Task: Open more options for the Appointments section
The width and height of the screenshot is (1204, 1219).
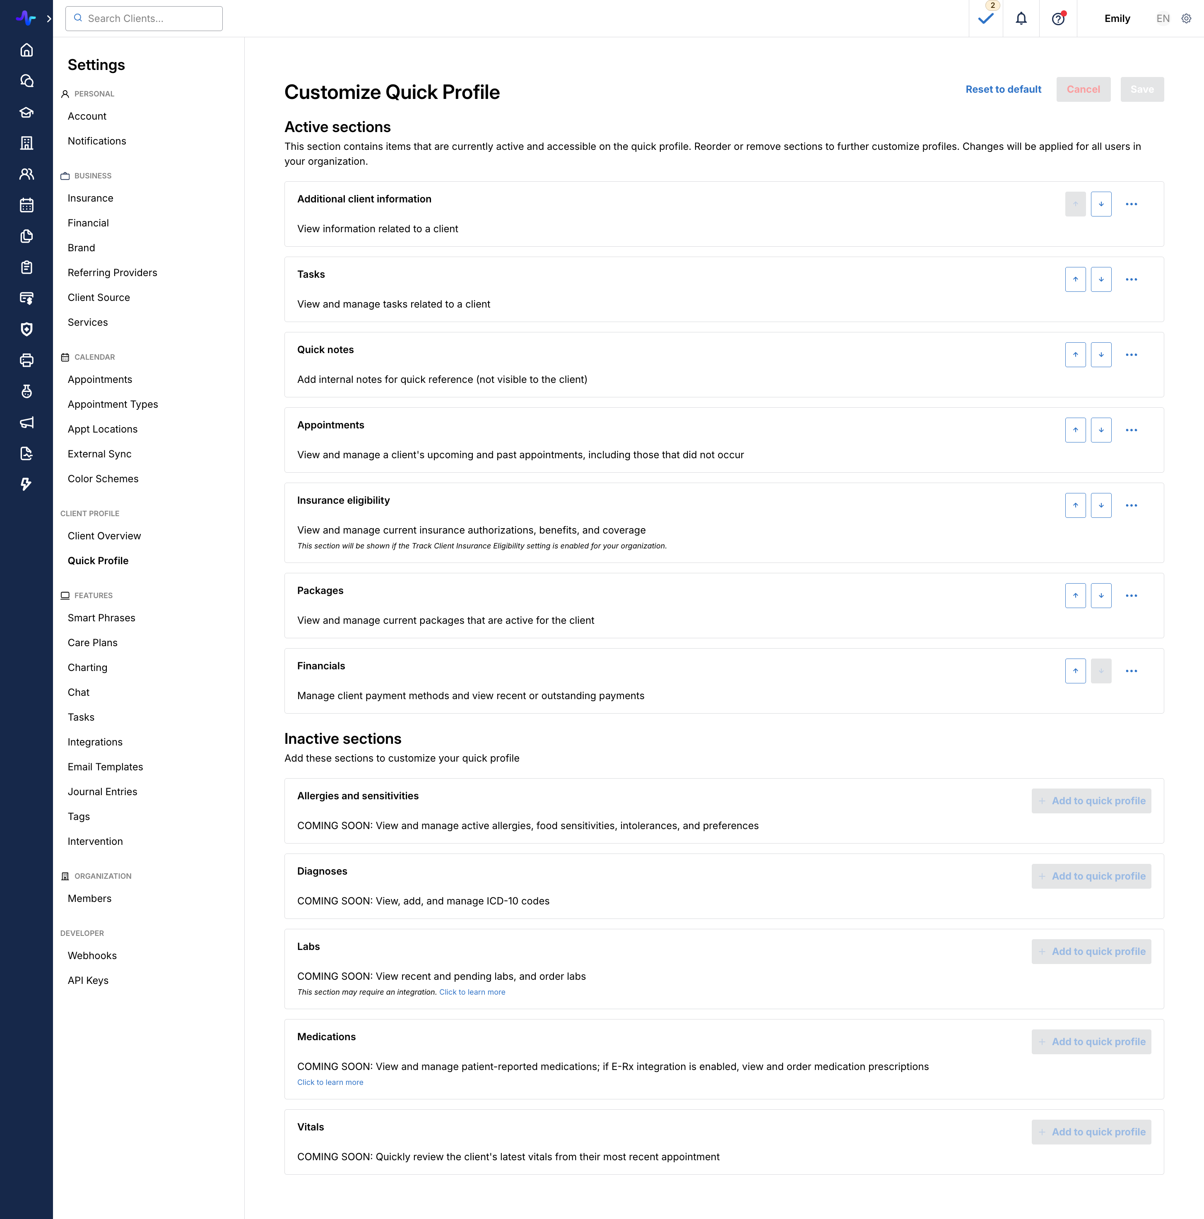Action: point(1132,430)
